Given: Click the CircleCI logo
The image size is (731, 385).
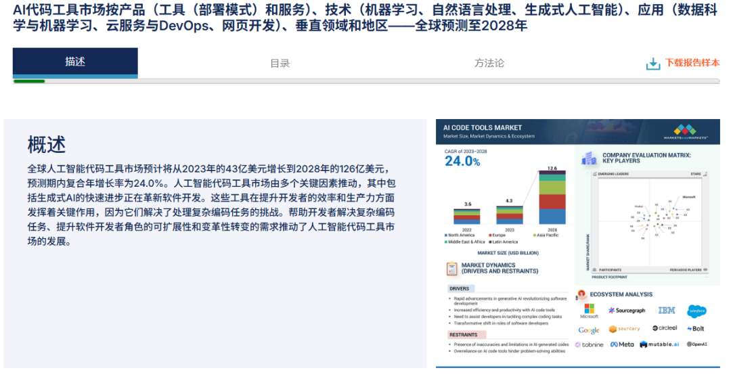Looking at the screenshot, I should coord(665,328).
